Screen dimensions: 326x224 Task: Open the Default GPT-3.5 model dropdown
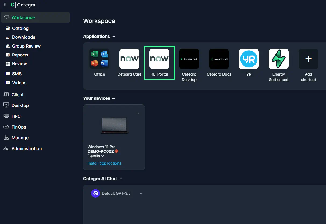click(x=141, y=193)
